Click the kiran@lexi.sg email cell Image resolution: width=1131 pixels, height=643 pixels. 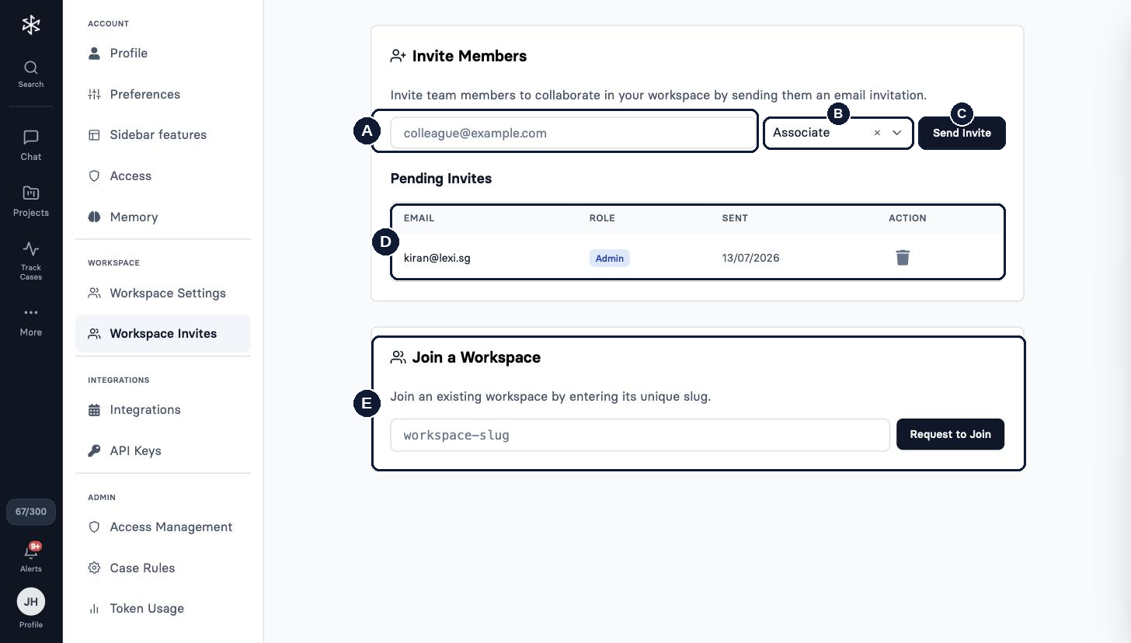tap(437, 258)
